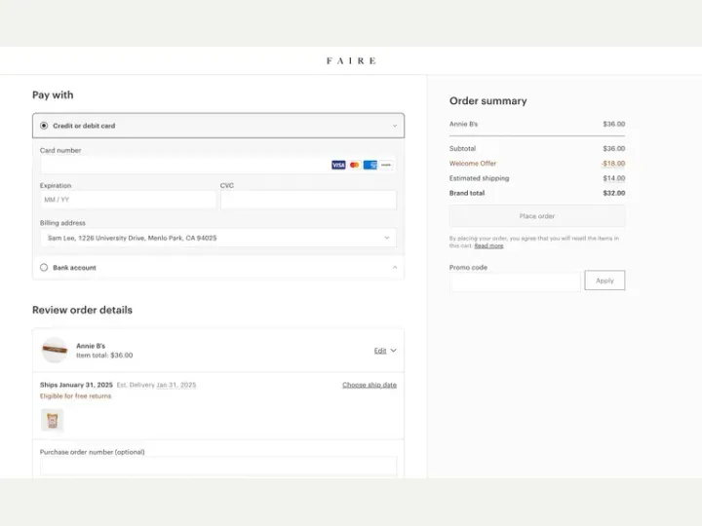Viewport: 702px width, 526px height.
Task: Click the American Express card icon
Action: pos(370,165)
